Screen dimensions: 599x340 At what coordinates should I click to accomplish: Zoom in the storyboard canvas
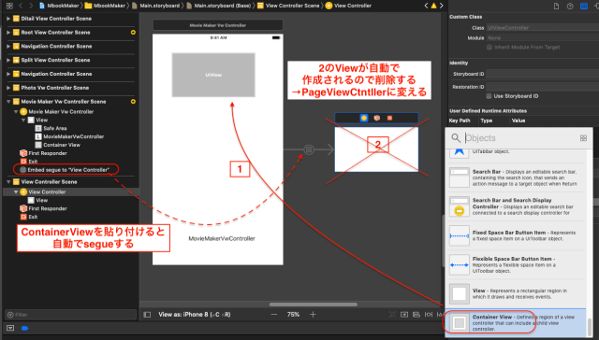coord(313,315)
